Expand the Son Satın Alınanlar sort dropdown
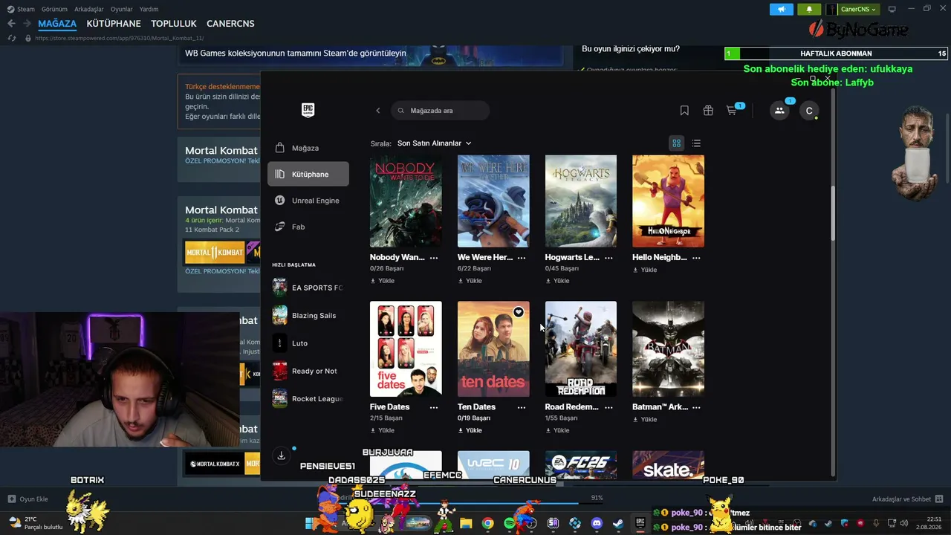 (434, 143)
